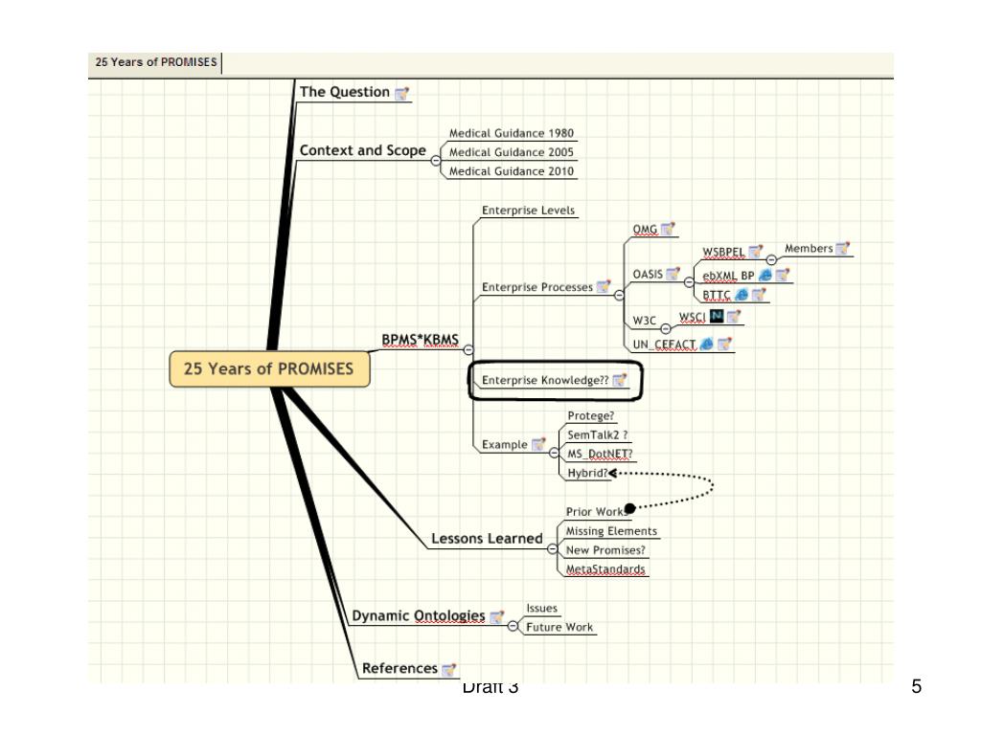Image resolution: width=981 pixels, height=735 pixels.
Task: Select The Question topic
Action: pyautogui.click(x=345, y=92)
